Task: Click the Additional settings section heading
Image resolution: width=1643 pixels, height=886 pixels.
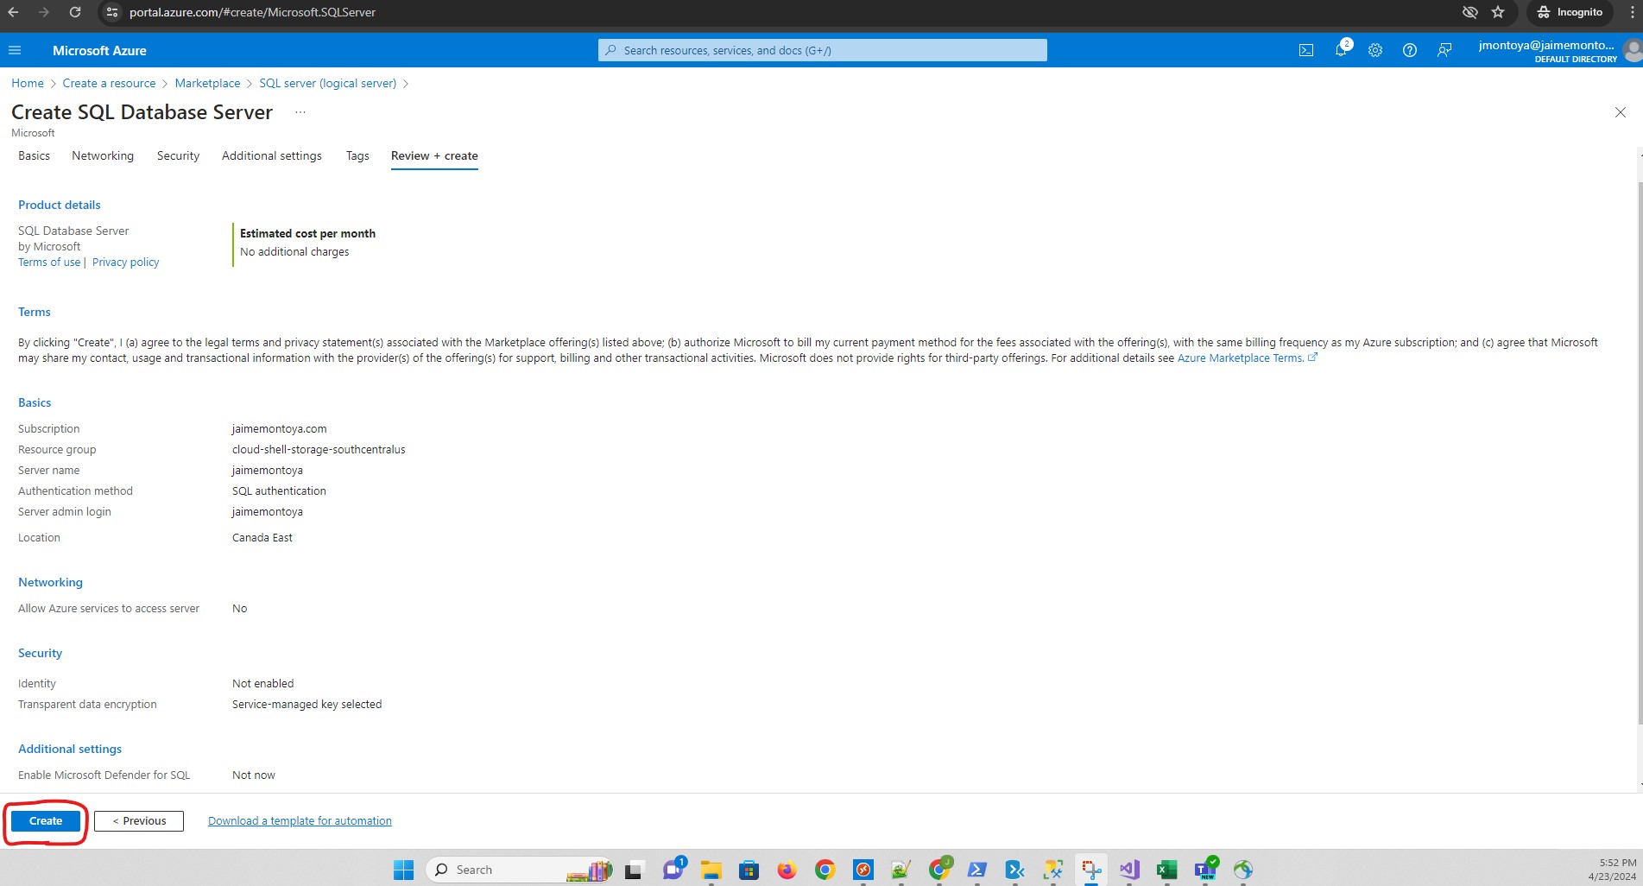Action: (70, 749)
